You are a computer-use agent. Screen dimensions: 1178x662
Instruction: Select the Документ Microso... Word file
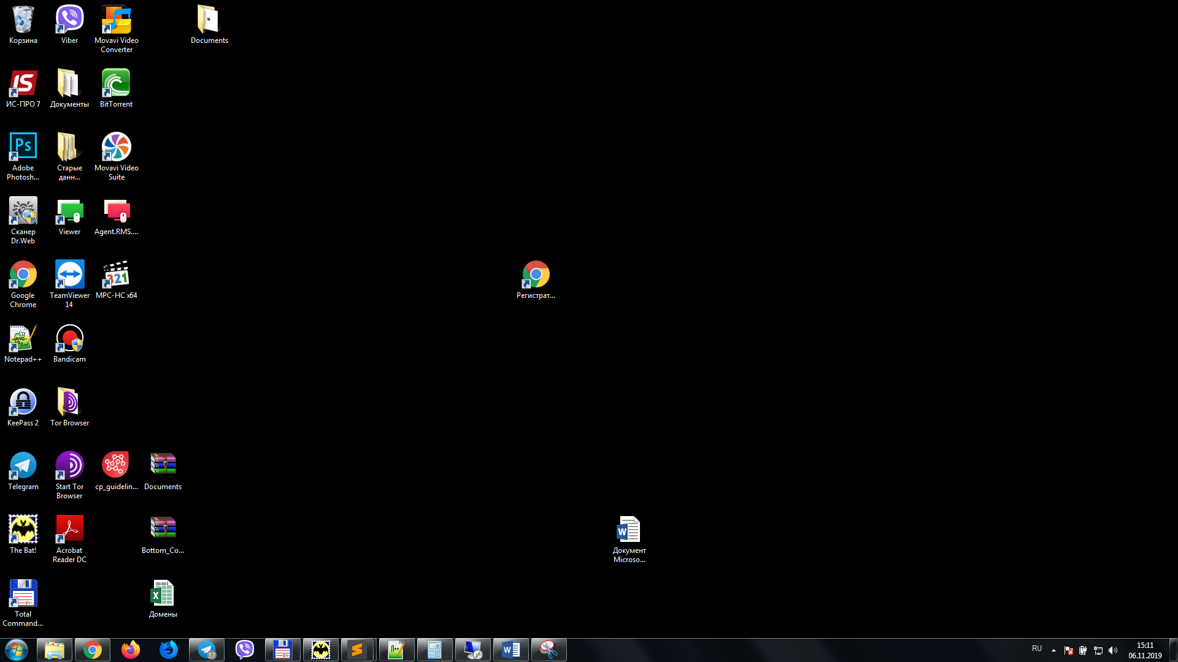(x=629, y=539)
